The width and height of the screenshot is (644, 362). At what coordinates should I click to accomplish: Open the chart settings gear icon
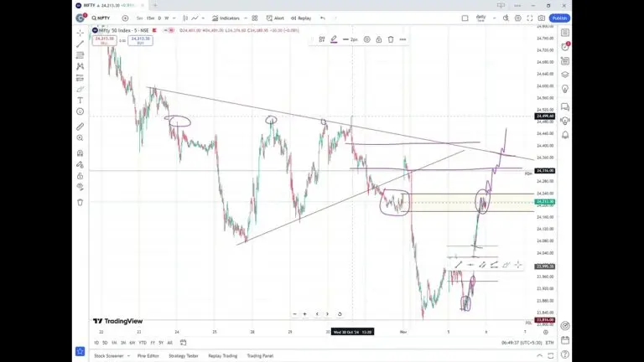[518, 18]
